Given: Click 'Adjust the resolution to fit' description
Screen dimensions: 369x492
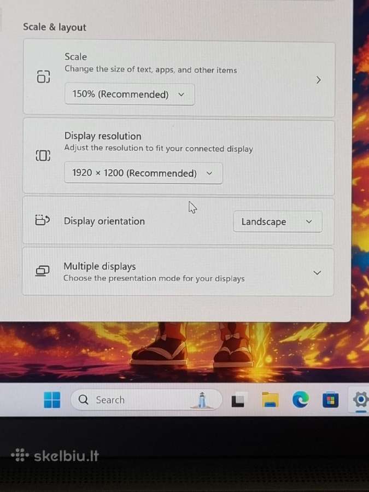Looking at the screenshot, I should click(x=159, y=148).
